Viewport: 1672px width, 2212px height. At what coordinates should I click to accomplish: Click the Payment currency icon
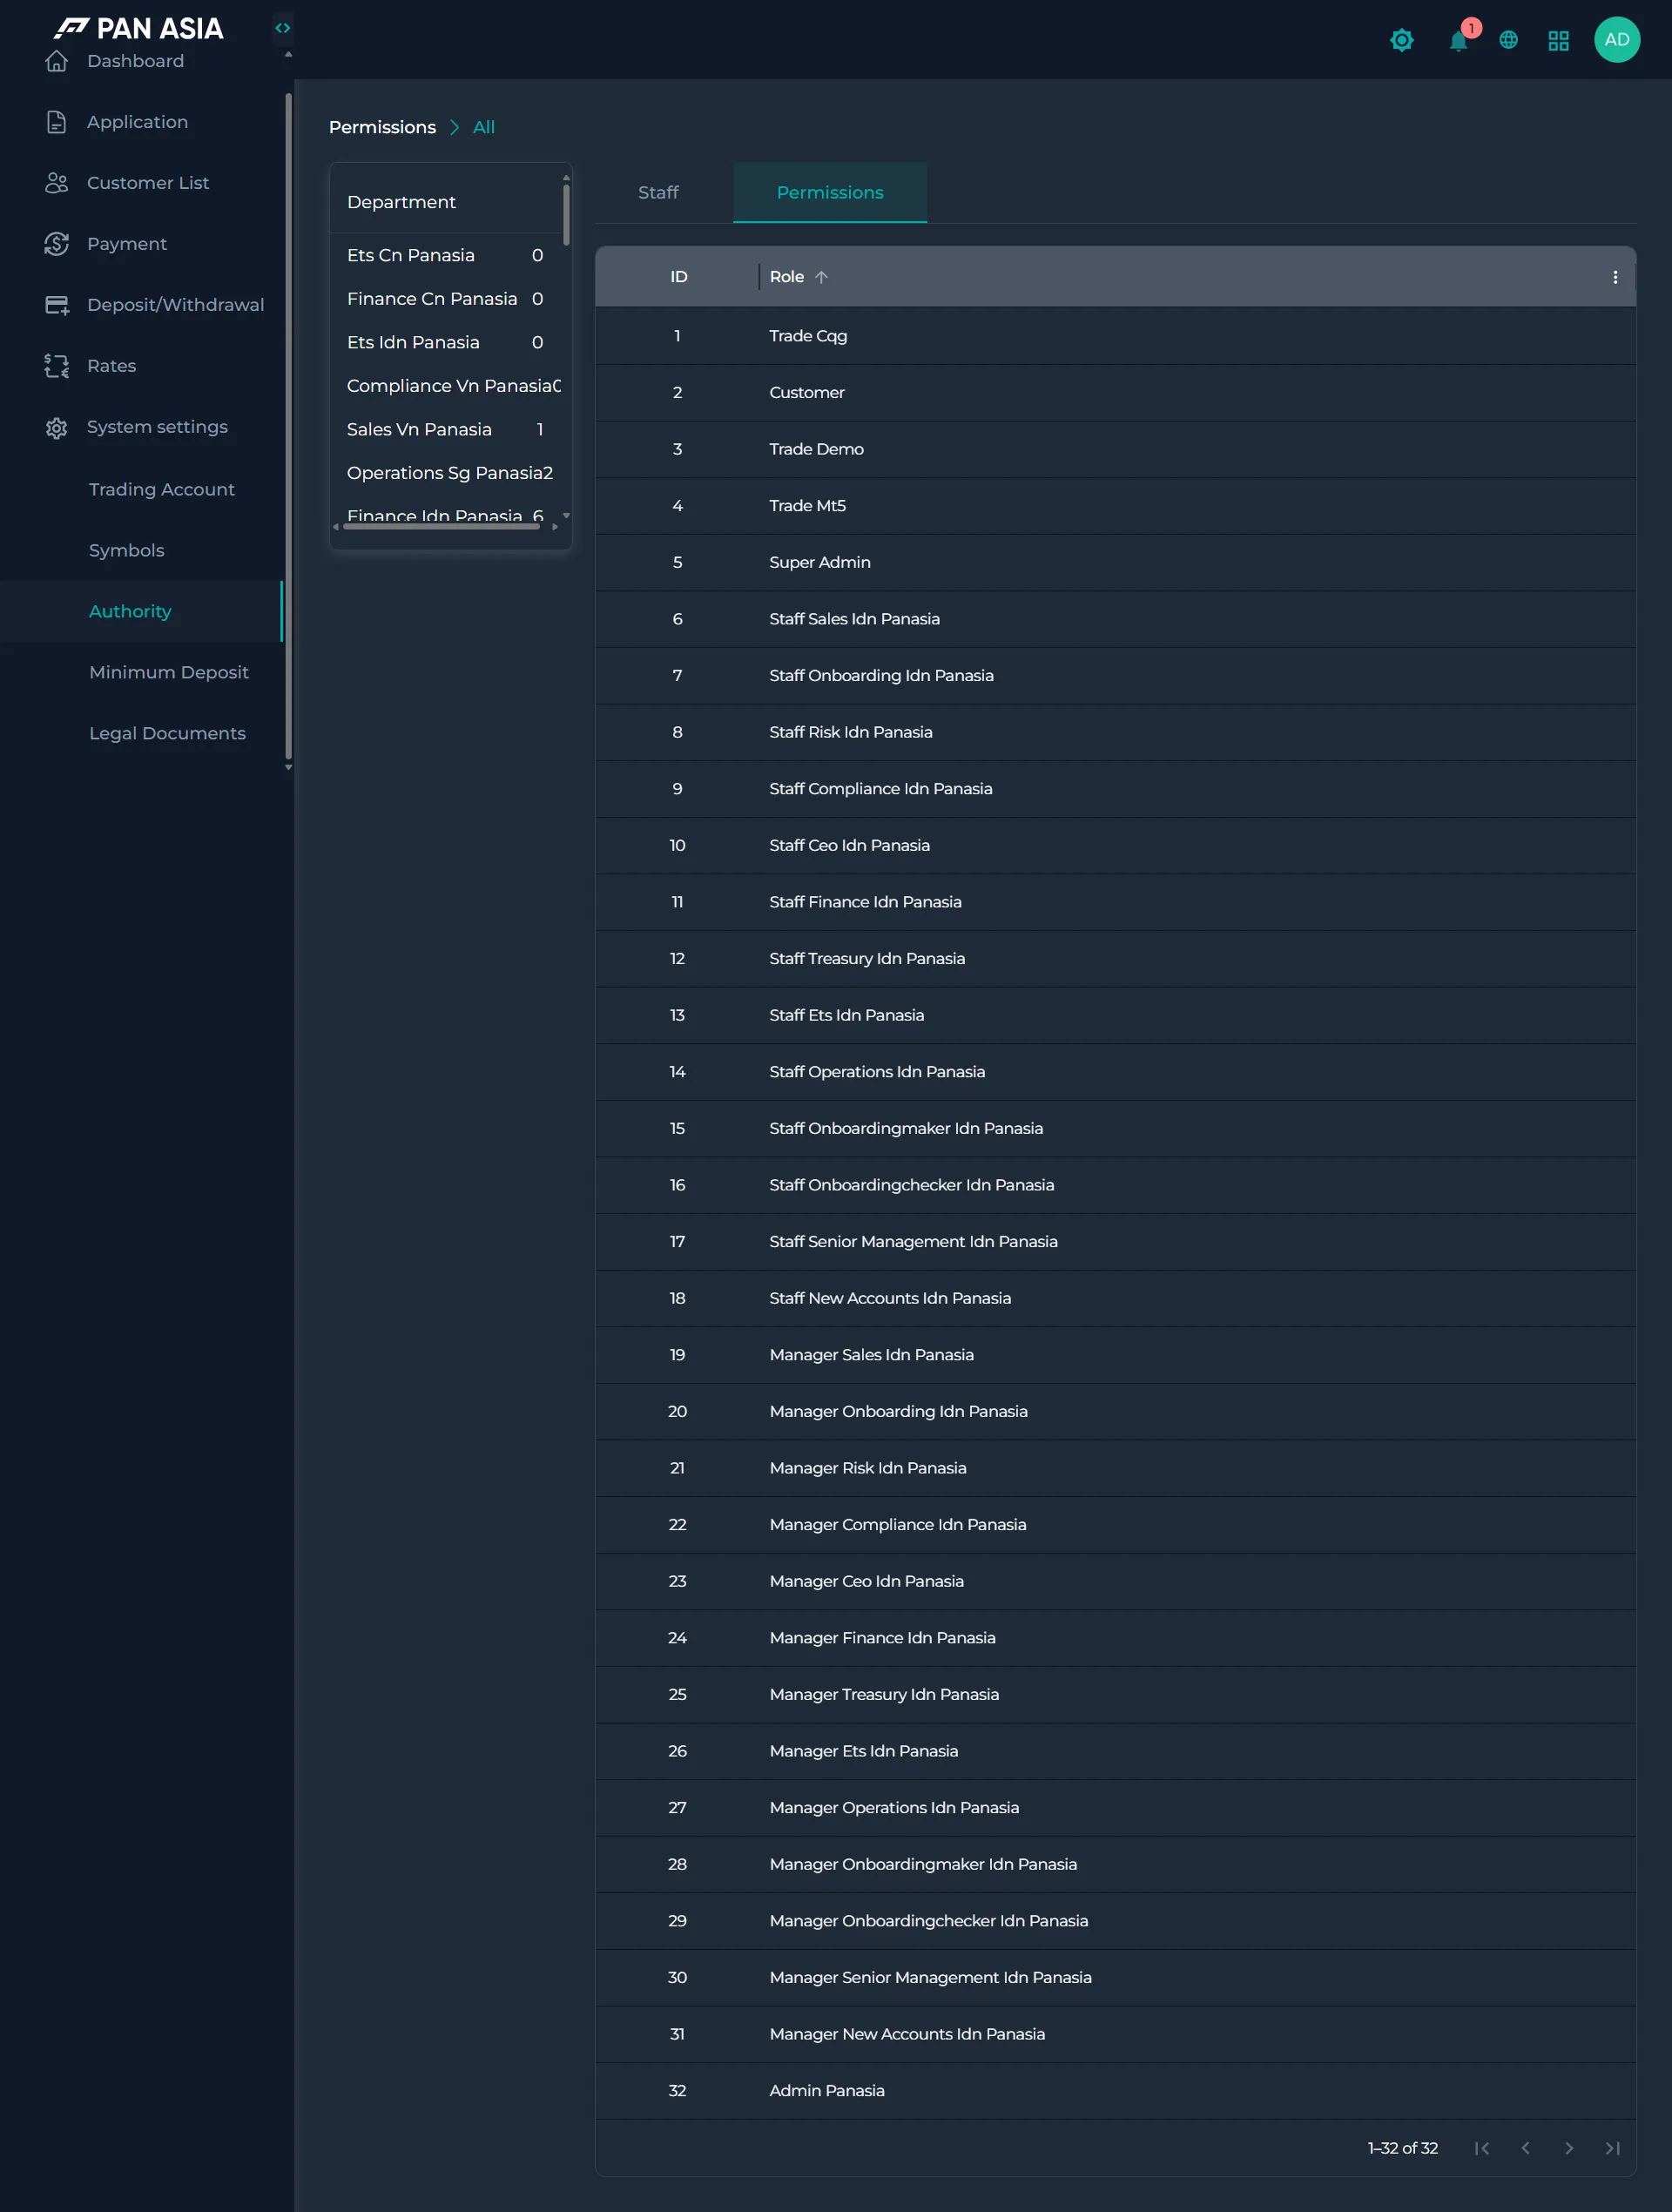(x=57, y=244)
